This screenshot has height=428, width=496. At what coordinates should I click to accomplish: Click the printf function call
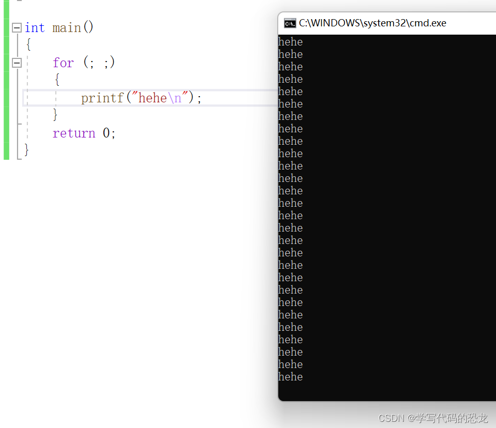tap(102, 98)
